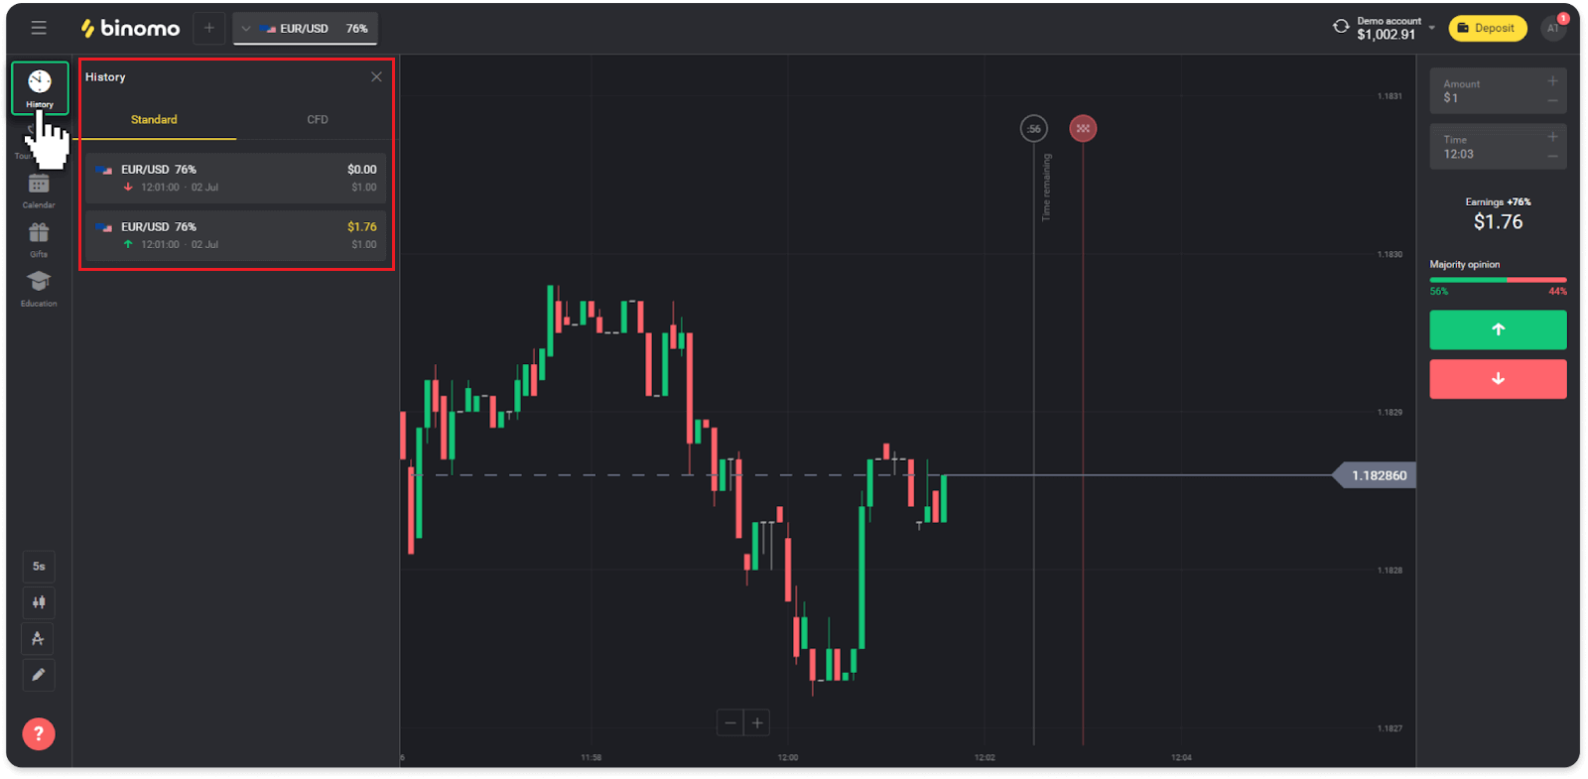Click the refresh icon beside Demo account

click(x=1340, y=27)
